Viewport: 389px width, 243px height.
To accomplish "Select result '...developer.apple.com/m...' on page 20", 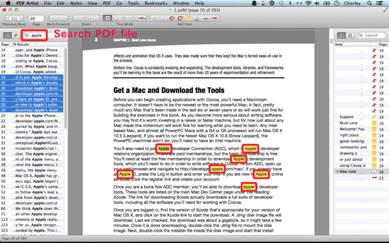I will coord(32,93).
